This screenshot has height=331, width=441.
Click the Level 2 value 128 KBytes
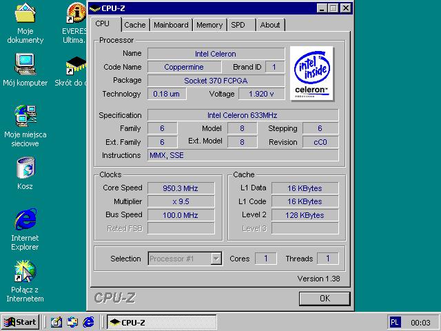[305, 215]
